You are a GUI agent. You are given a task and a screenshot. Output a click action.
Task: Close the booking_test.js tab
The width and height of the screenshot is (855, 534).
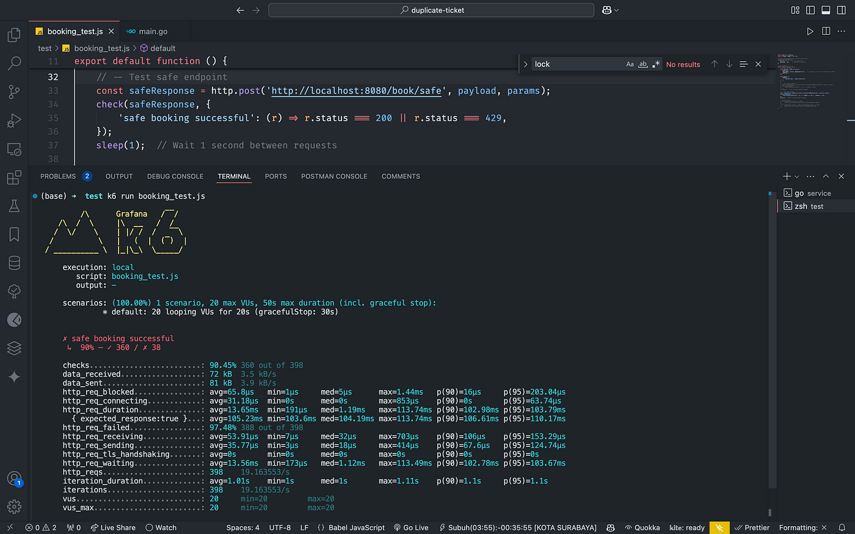click(x=111, y=31)
